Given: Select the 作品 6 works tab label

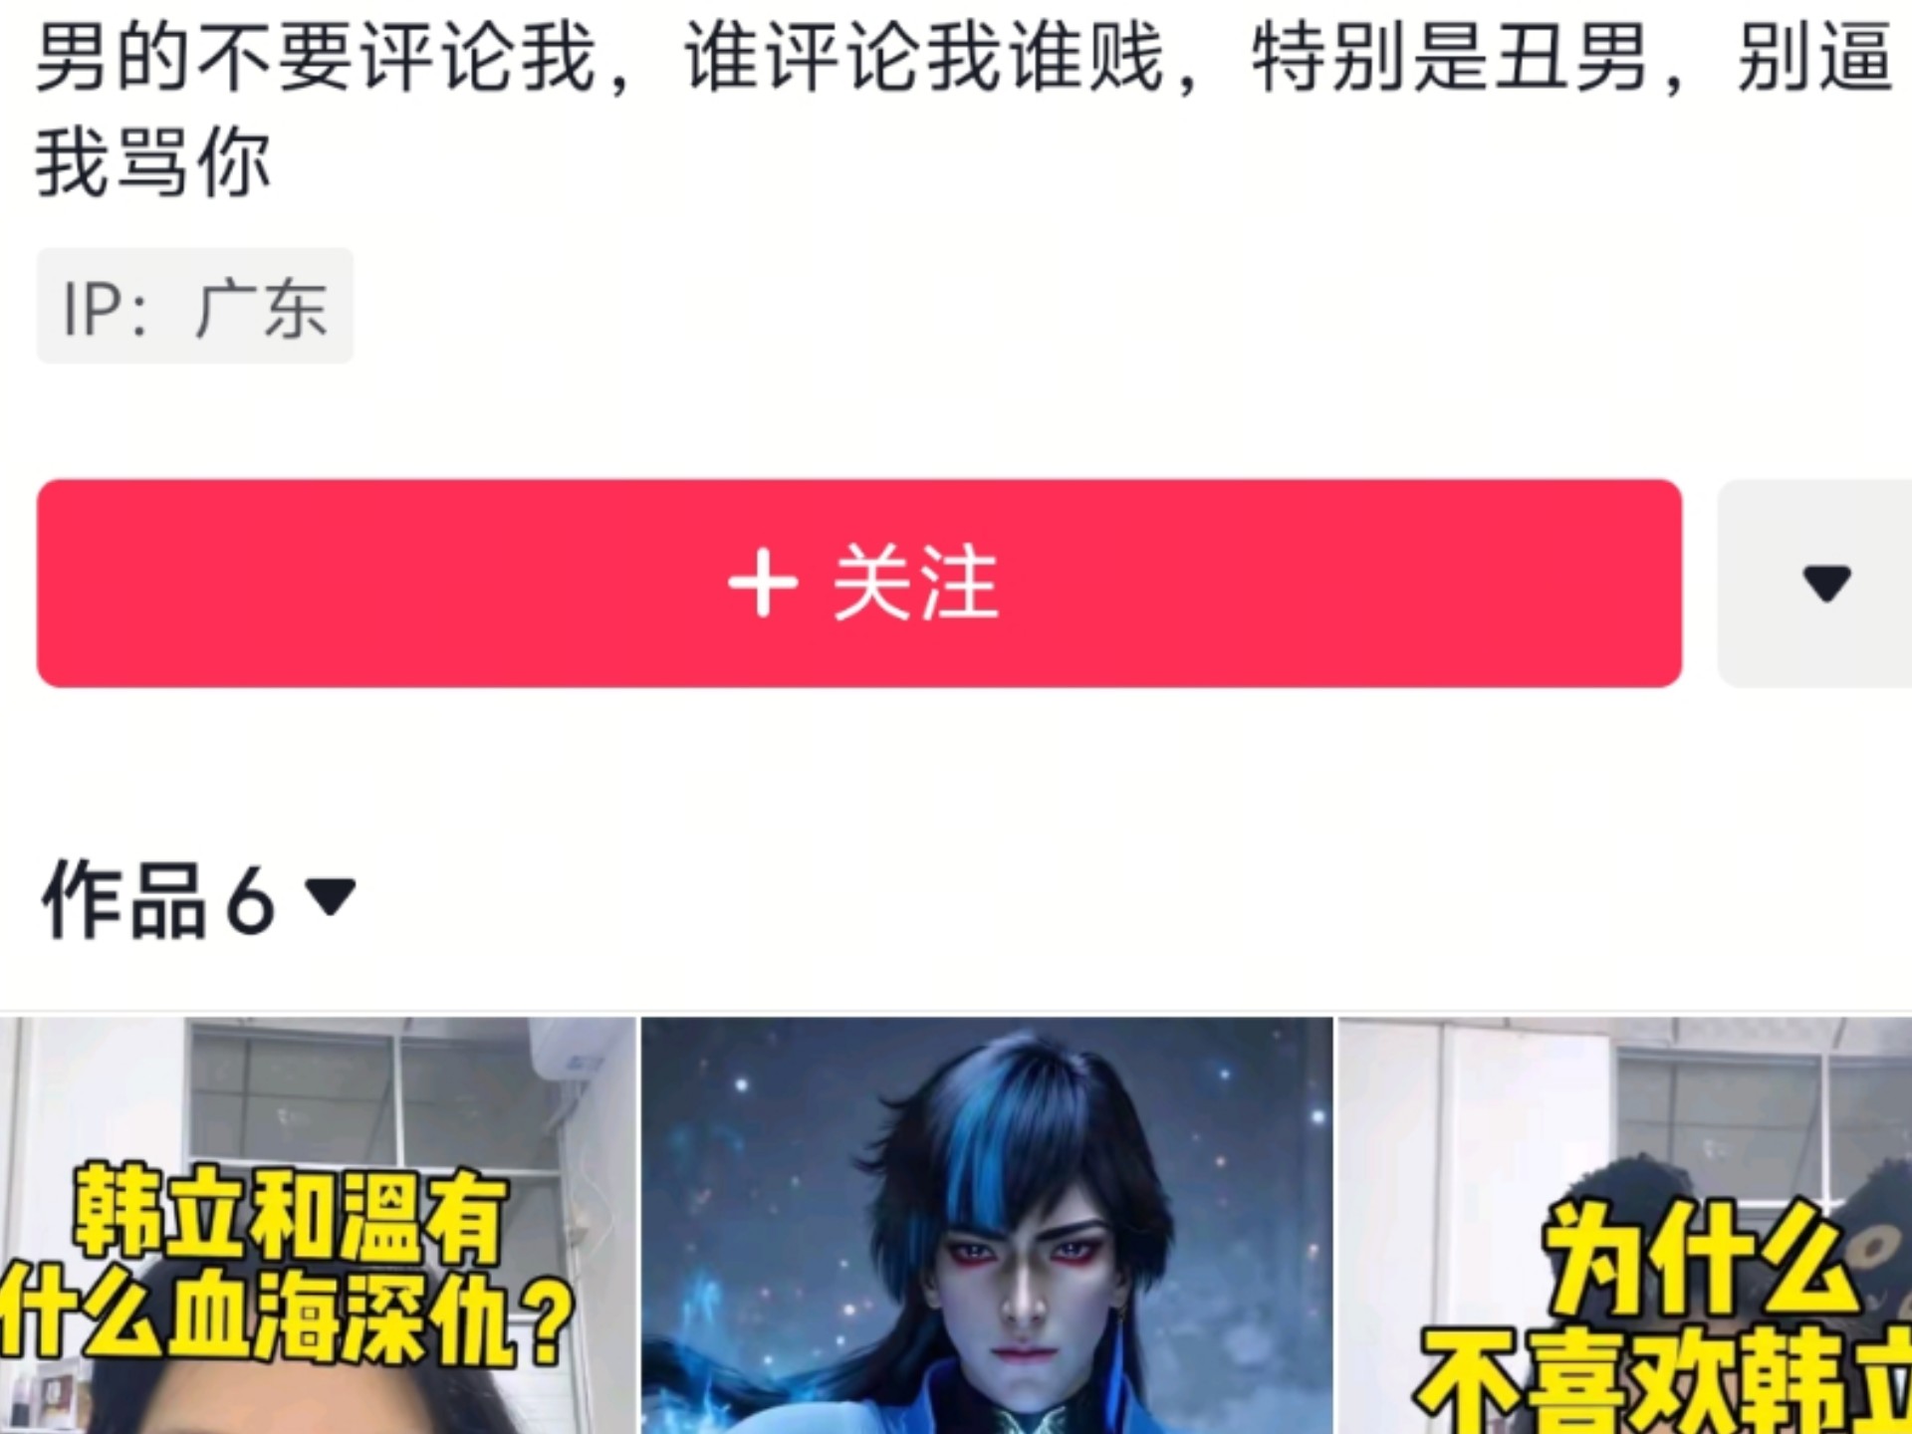Looking at the screenshot, I should tap(158, 899).
